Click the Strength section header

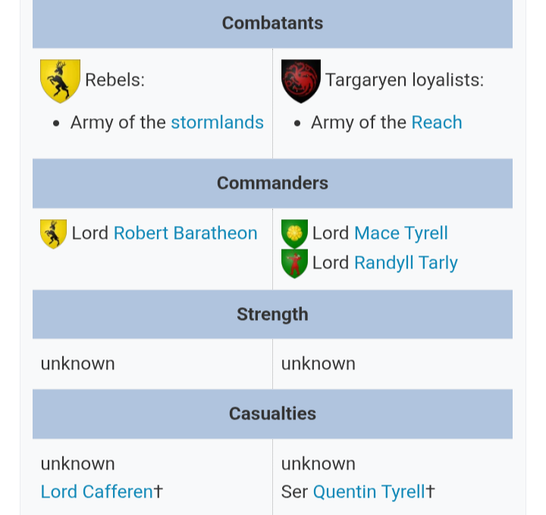[273, 315]
